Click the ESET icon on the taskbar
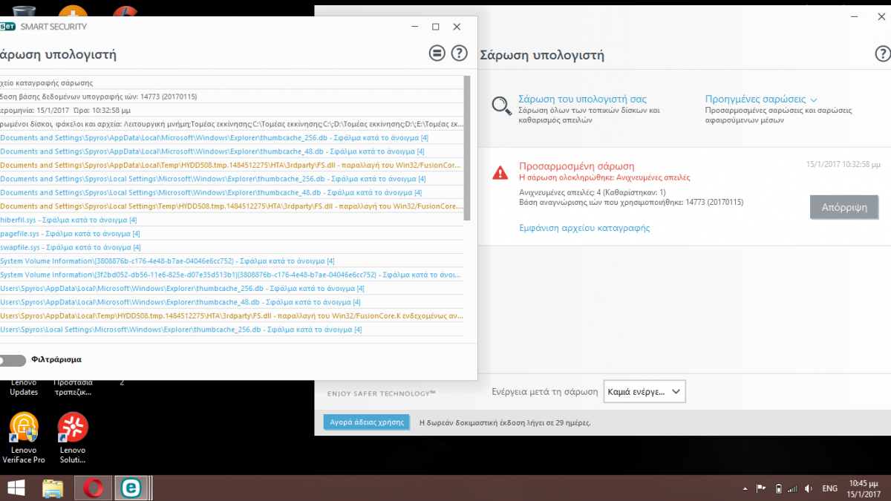The image size is (891, 501). (x=131, y=488)
